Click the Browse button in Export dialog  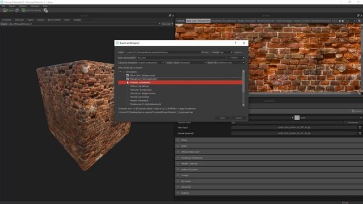pyautogui.click(x=205, y=52)
